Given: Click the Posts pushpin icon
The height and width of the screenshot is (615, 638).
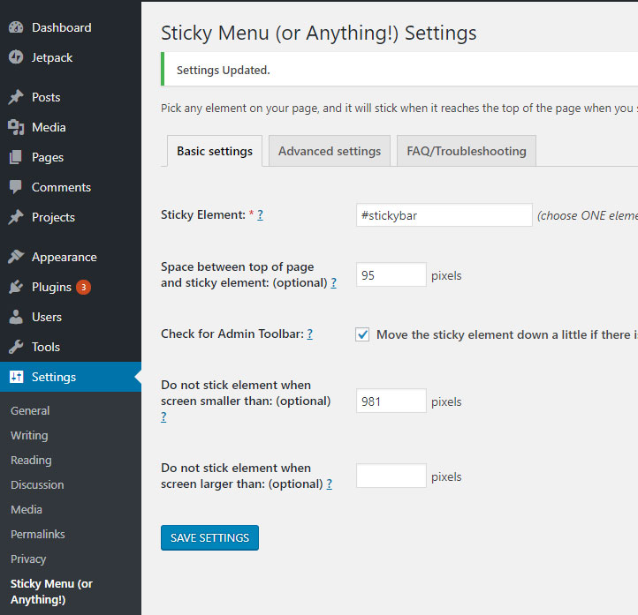Looking at the screenshot, I should click(x=16, y=97).
